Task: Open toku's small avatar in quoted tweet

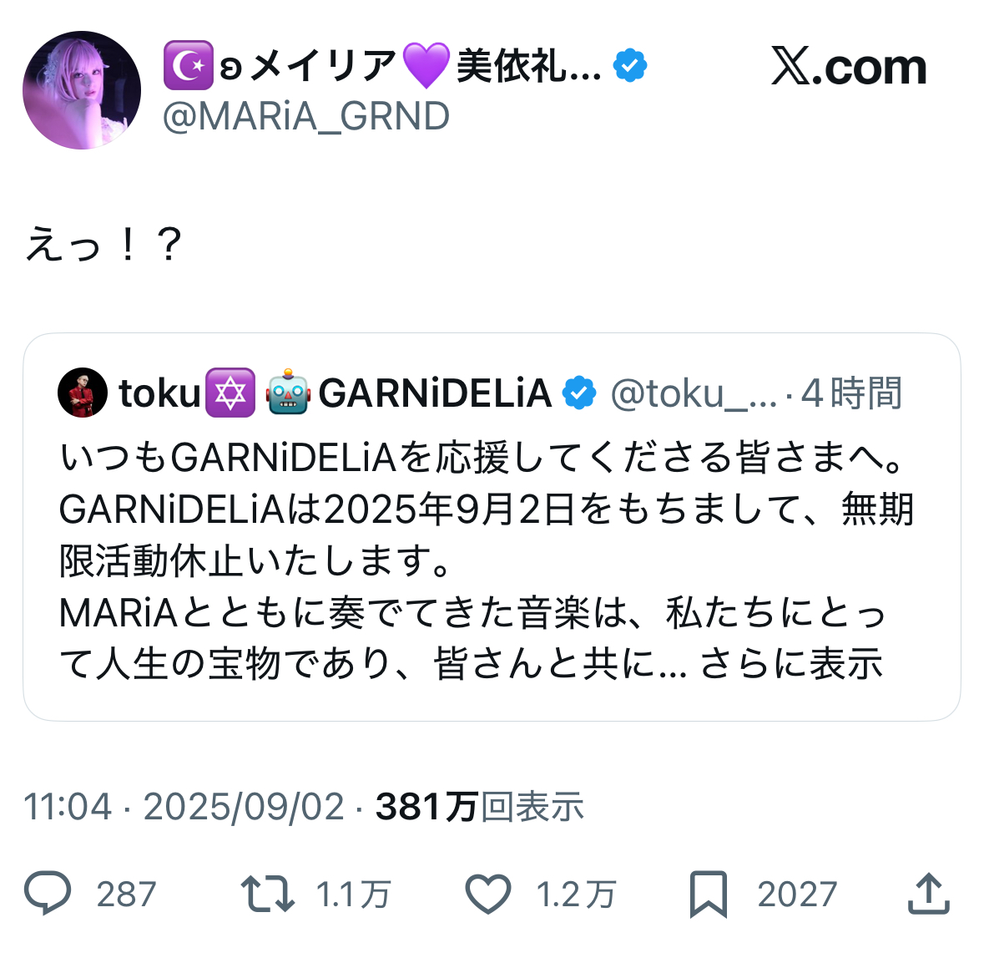Action: [83, 393]
